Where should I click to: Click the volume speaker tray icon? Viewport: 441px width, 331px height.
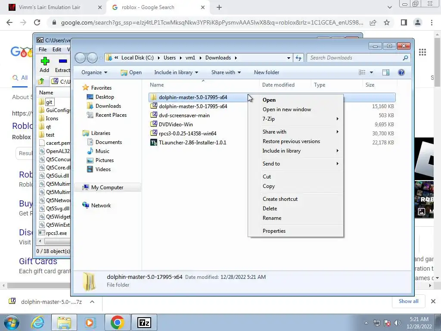click(398, 323)
